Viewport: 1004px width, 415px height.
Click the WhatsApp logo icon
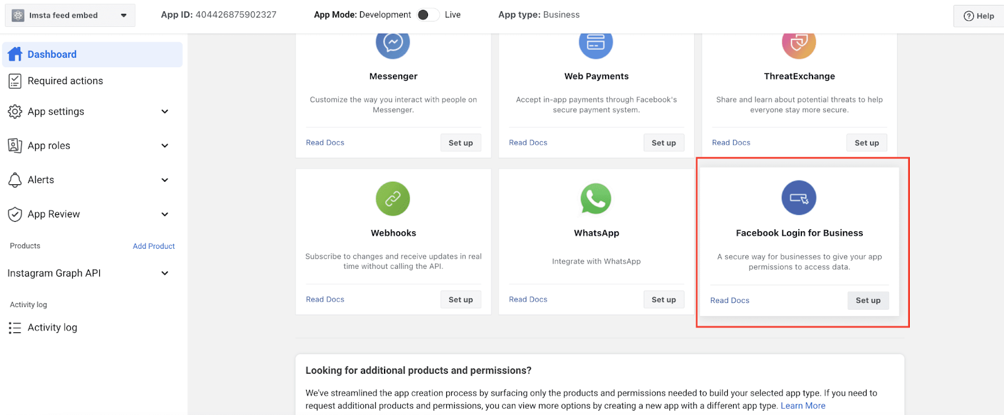click(x=595, y=199)
